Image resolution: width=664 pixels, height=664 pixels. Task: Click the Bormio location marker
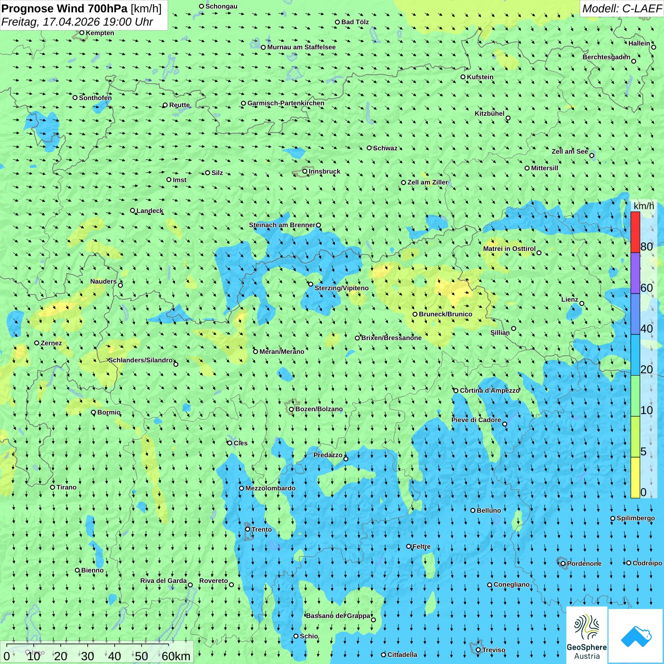pos(93,412)
